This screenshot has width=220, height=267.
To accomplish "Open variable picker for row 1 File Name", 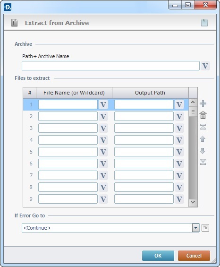I will pos(103,104).
